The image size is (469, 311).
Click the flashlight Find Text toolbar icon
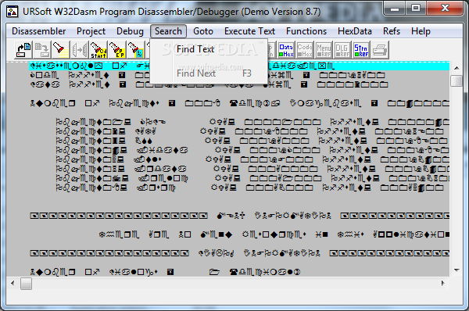[x=60, y=50]
